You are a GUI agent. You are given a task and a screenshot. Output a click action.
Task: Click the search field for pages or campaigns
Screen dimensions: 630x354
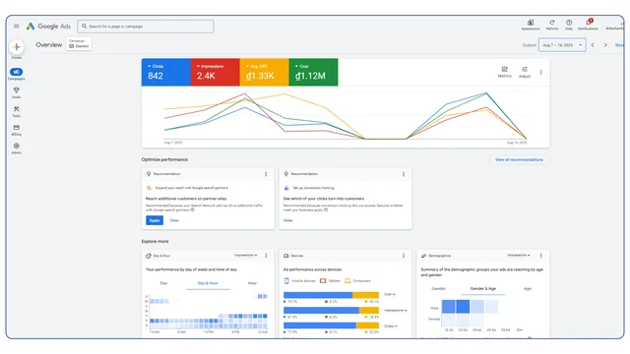point(146,27)
